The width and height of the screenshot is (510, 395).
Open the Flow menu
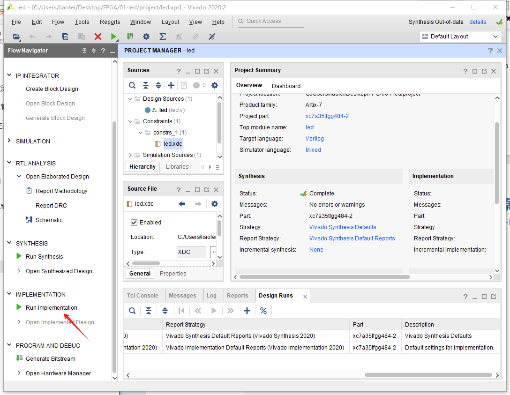tap(58, 22)
